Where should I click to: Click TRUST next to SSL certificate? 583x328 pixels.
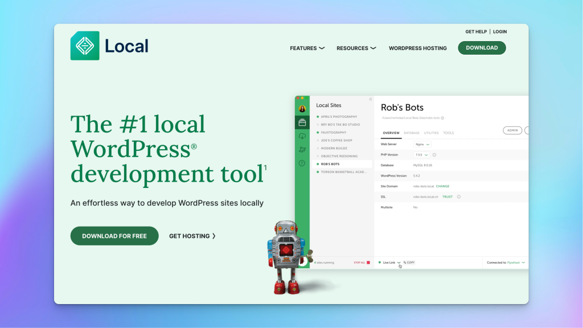[447, 196]
